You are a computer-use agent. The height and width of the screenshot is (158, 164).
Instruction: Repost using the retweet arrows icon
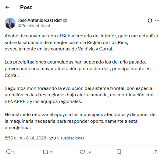[45, 152]
